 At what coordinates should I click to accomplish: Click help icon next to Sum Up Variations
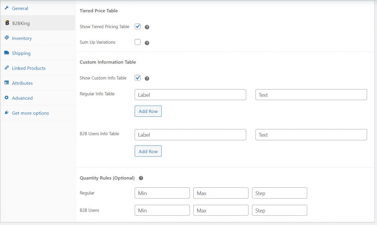point(147,43)
